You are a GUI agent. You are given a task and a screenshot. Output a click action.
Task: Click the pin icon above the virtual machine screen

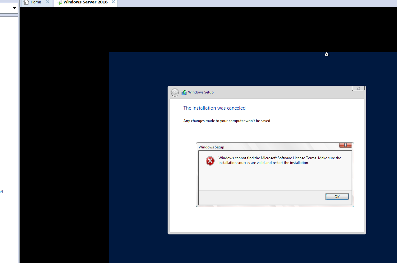coord(326,53)
